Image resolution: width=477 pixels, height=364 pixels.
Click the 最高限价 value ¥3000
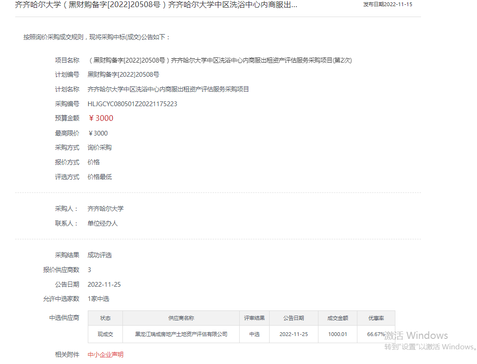98,133
